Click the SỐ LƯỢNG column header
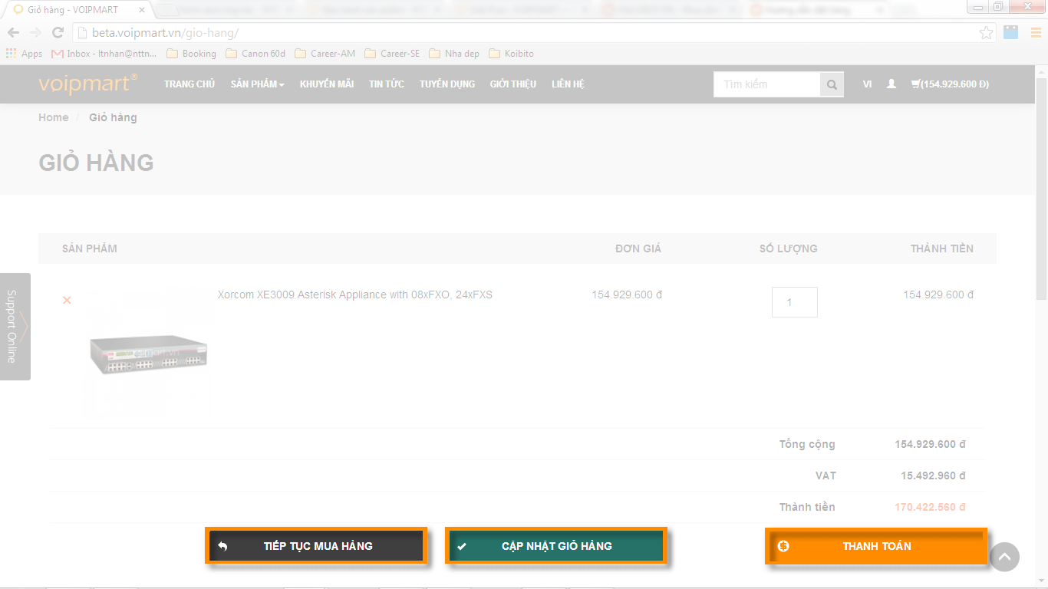1048x589 pixels. pyautogui.click(x=789, y=248)
